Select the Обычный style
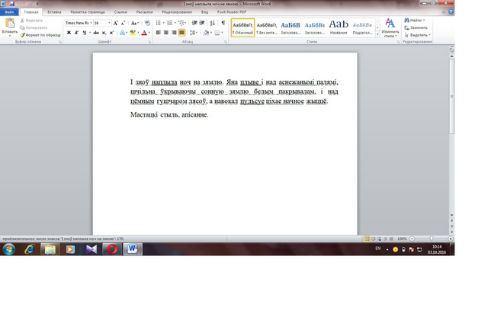This screenshot has height=327, width=488. pos(242,27)
